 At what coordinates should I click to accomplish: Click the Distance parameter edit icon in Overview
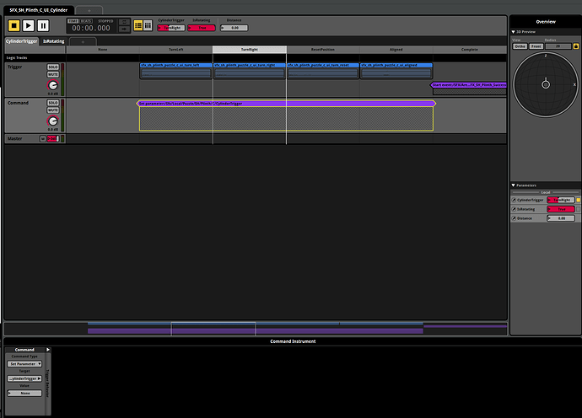[514, 218]
